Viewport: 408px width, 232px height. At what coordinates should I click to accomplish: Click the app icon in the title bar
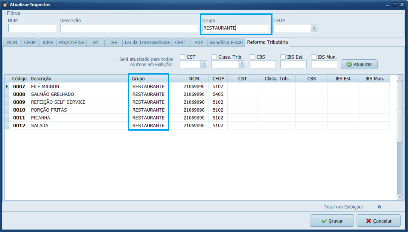pos(5,5)
